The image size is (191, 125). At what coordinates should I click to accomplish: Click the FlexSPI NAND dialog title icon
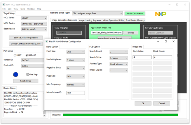47,42
